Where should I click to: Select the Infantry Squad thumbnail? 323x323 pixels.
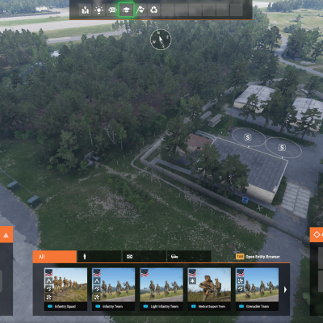point(65,289)
